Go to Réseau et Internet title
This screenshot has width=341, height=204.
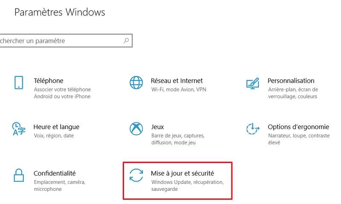176,81
